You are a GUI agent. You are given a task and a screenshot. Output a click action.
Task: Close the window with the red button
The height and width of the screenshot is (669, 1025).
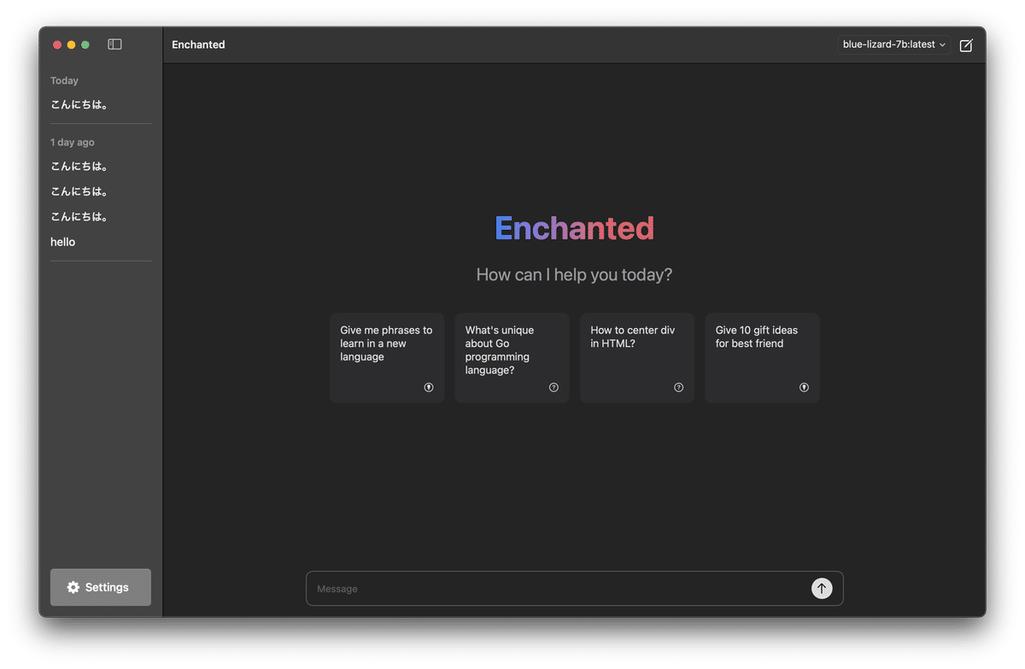[57, 44]
